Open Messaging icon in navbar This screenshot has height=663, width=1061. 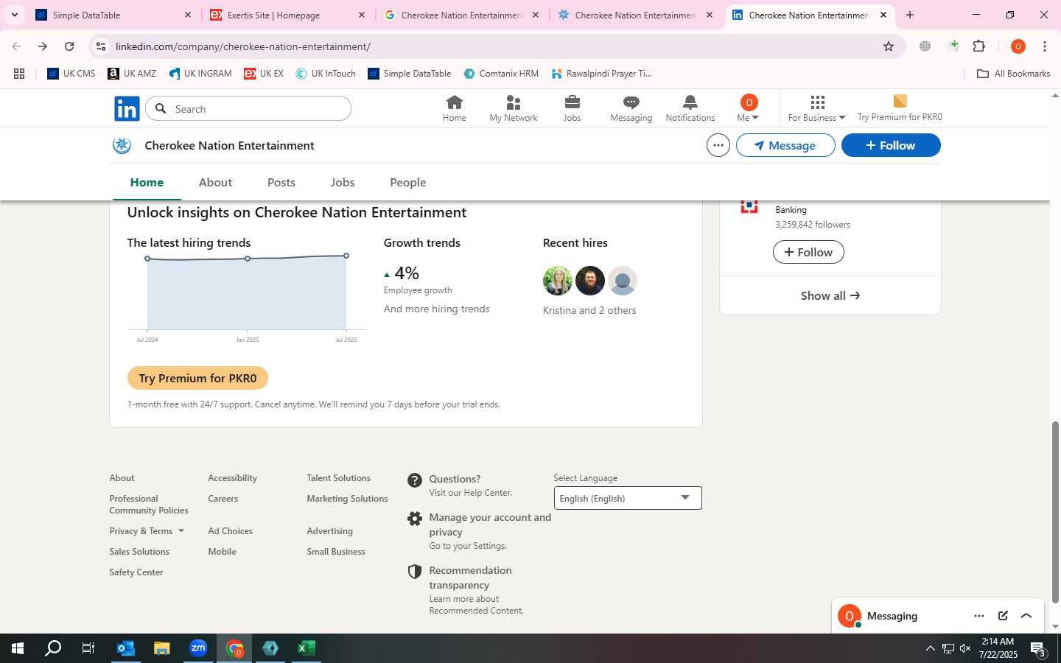(x=631, y=108)
